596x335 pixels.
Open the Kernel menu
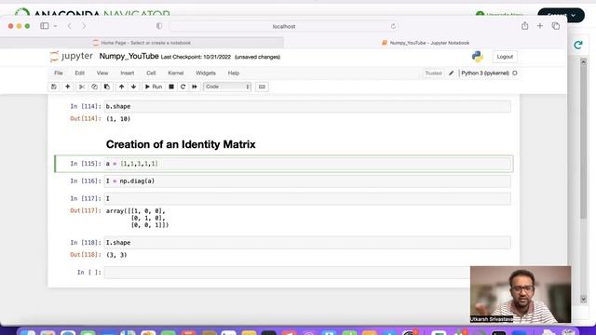(176, 73)
